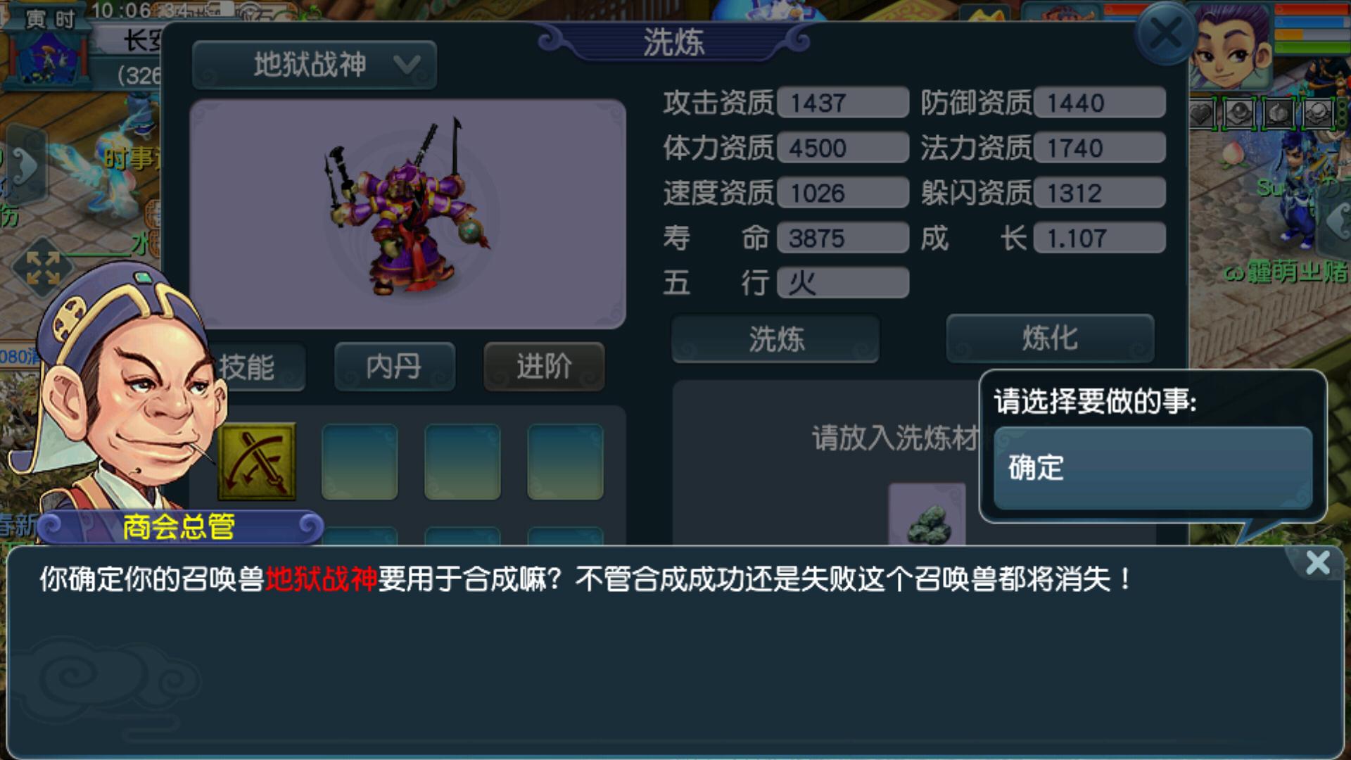Click the fullscreen expand arrows icon

pos(43,269)
